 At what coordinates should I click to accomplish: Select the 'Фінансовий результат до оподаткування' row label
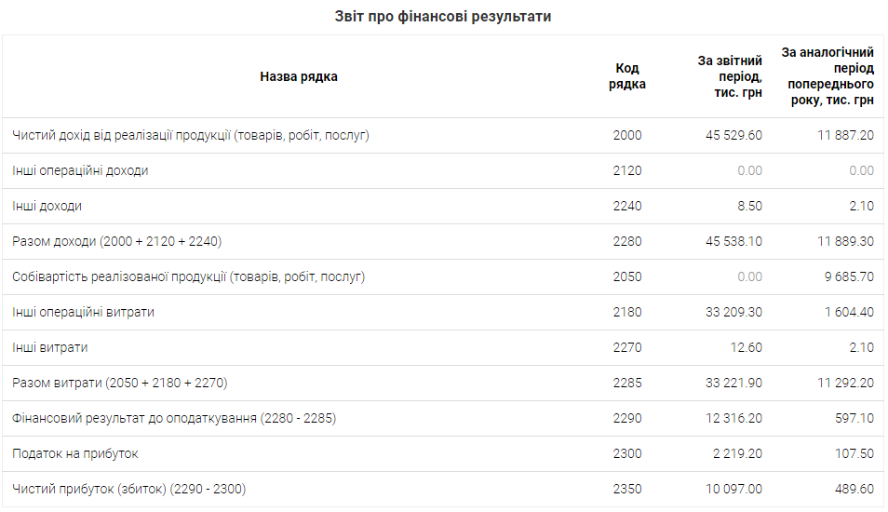tap(174, 418)
